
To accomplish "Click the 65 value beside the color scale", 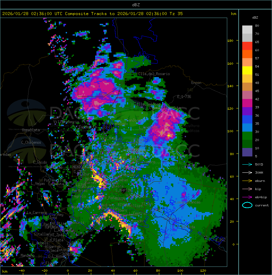I will tap(257, 42).
